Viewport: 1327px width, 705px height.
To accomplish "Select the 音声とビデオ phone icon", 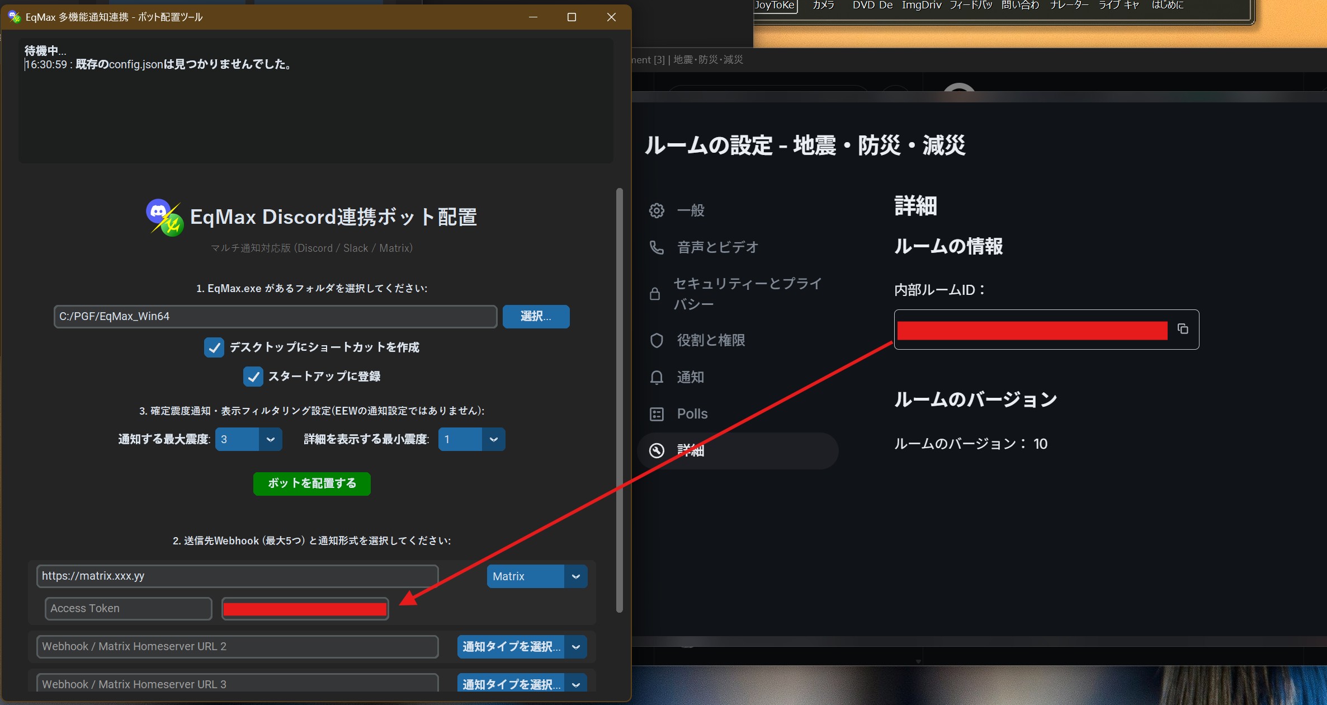I will [x=657, y=247].
